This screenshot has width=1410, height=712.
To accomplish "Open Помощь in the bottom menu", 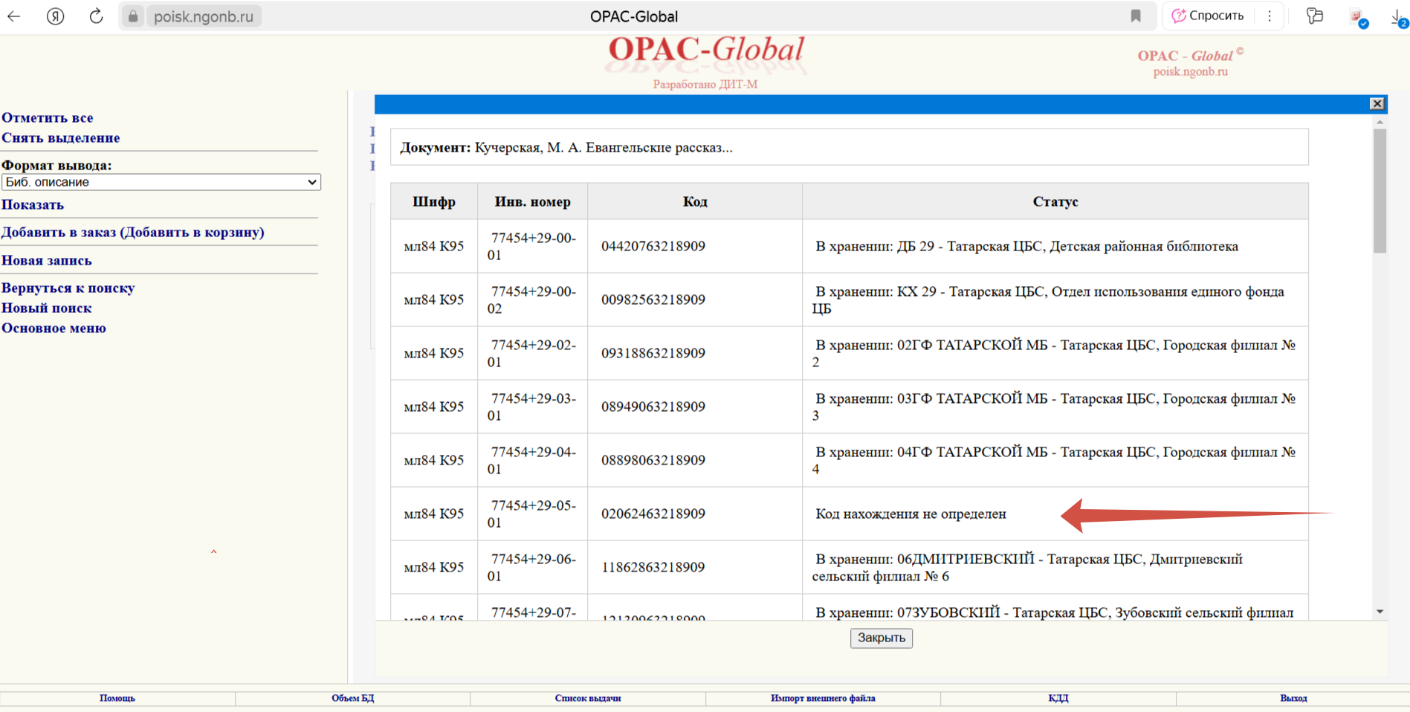I will coord(117,698).
